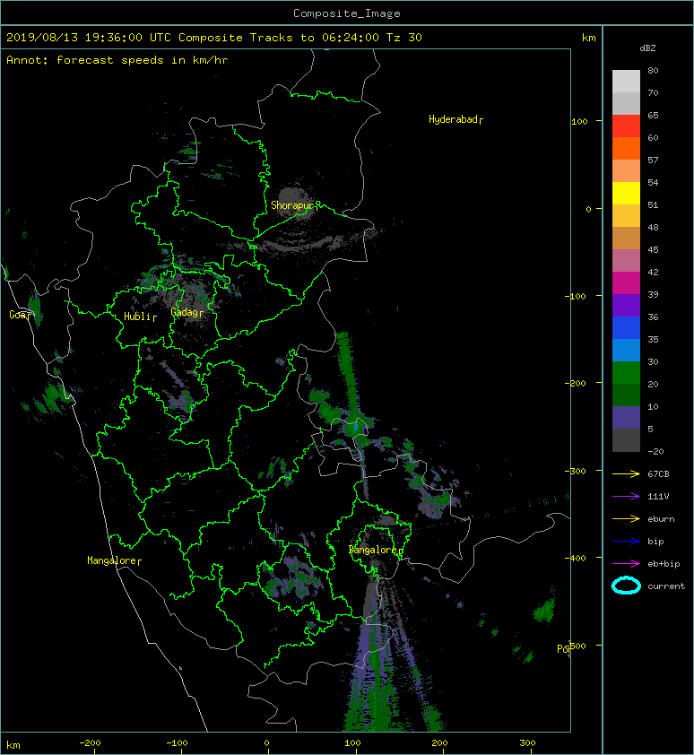Click the dark grey 5 to -20 band
The width and height of the screenshot is (694, 755).
[626, 440]
